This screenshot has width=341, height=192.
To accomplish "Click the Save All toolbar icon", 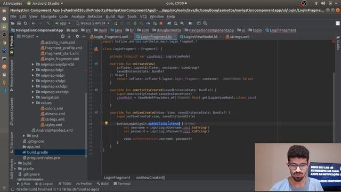I will (x=19, y=23).
